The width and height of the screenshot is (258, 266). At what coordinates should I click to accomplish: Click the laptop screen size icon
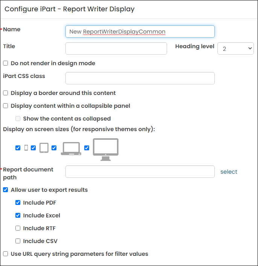pos(71,148)
